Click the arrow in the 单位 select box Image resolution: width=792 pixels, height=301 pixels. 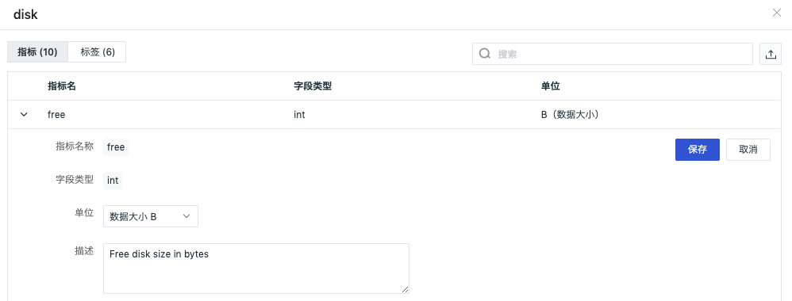point(186,216)
